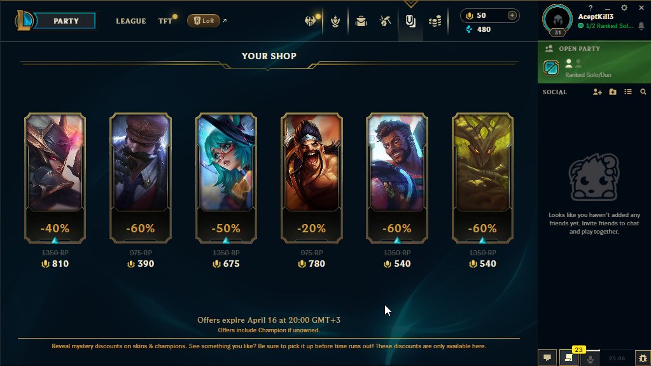Click the plus button to purchase RP
The height and width of the screenshot is (366, 651).
click(512, 15)
